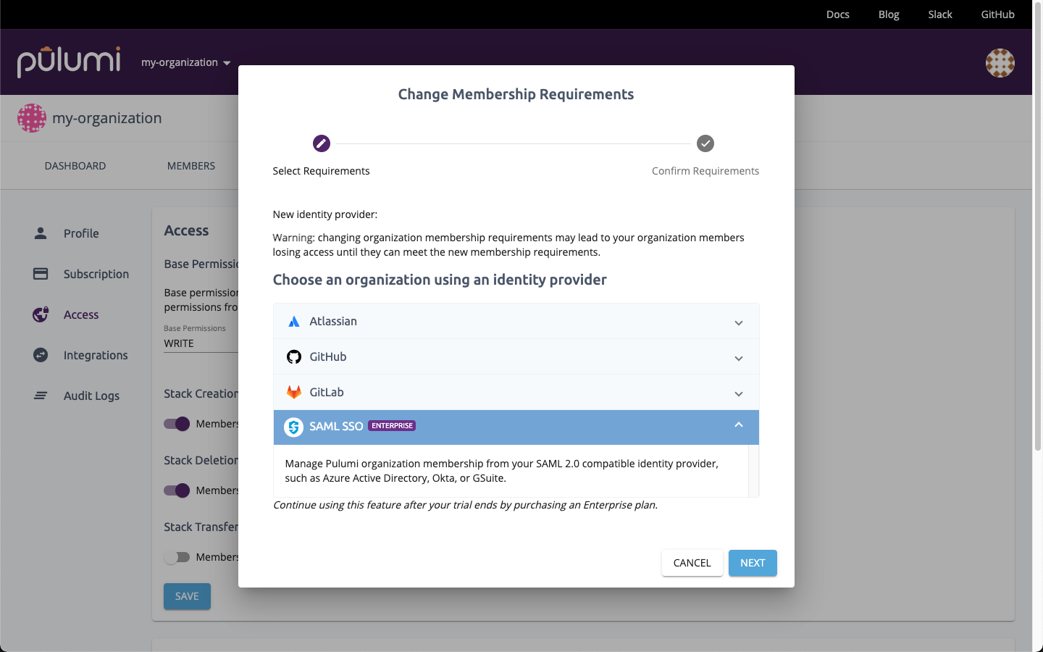Expand the Atlassian provider chevron
1043x652 pixels.
click(x=739, y=322)
